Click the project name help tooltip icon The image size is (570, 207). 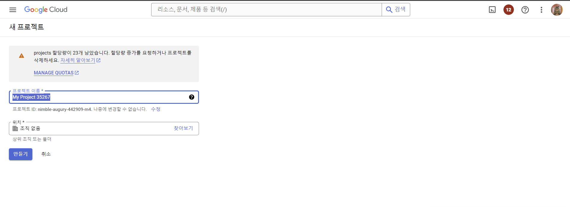tap(192, 97)
